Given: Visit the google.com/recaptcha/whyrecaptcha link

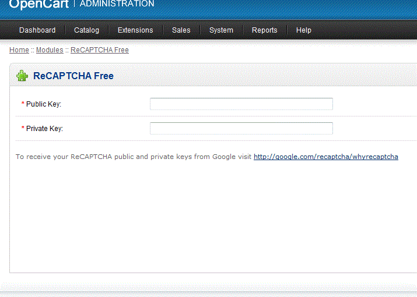Looking at the screenshot, I should (325, 157).
